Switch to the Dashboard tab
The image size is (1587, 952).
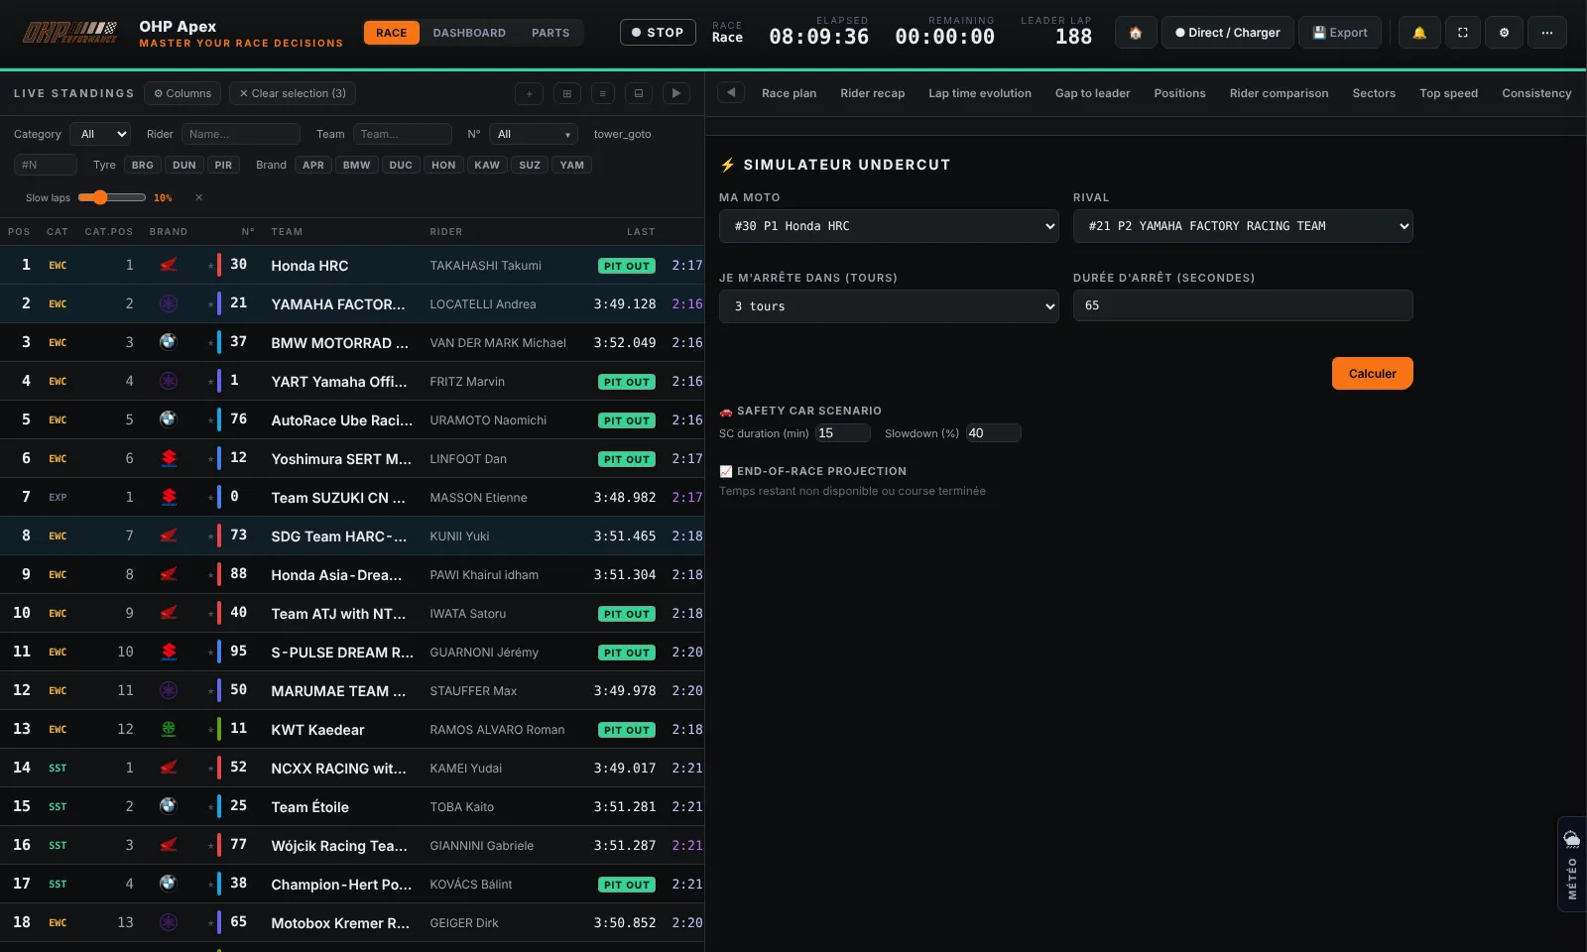click(469, 33)
